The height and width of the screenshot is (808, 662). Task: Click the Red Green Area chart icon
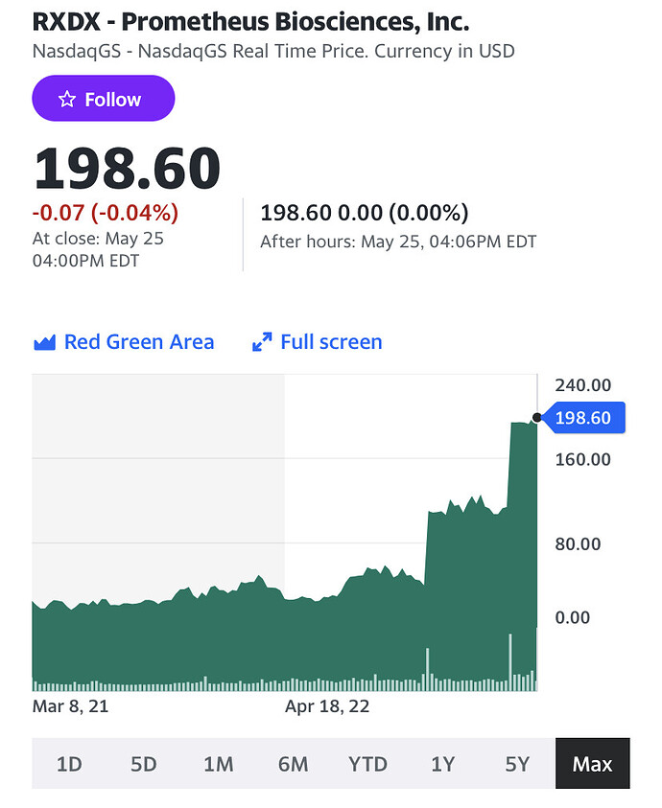(44, 343)
